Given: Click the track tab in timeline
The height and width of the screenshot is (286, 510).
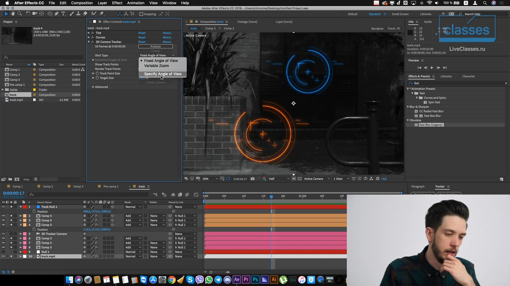Looking at the screenshot, I should pyautogui.click(x=142, y=186).
